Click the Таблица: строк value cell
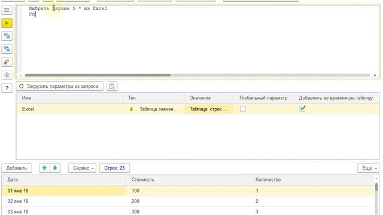 209,109
